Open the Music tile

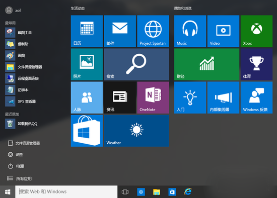tap(190, 31)
